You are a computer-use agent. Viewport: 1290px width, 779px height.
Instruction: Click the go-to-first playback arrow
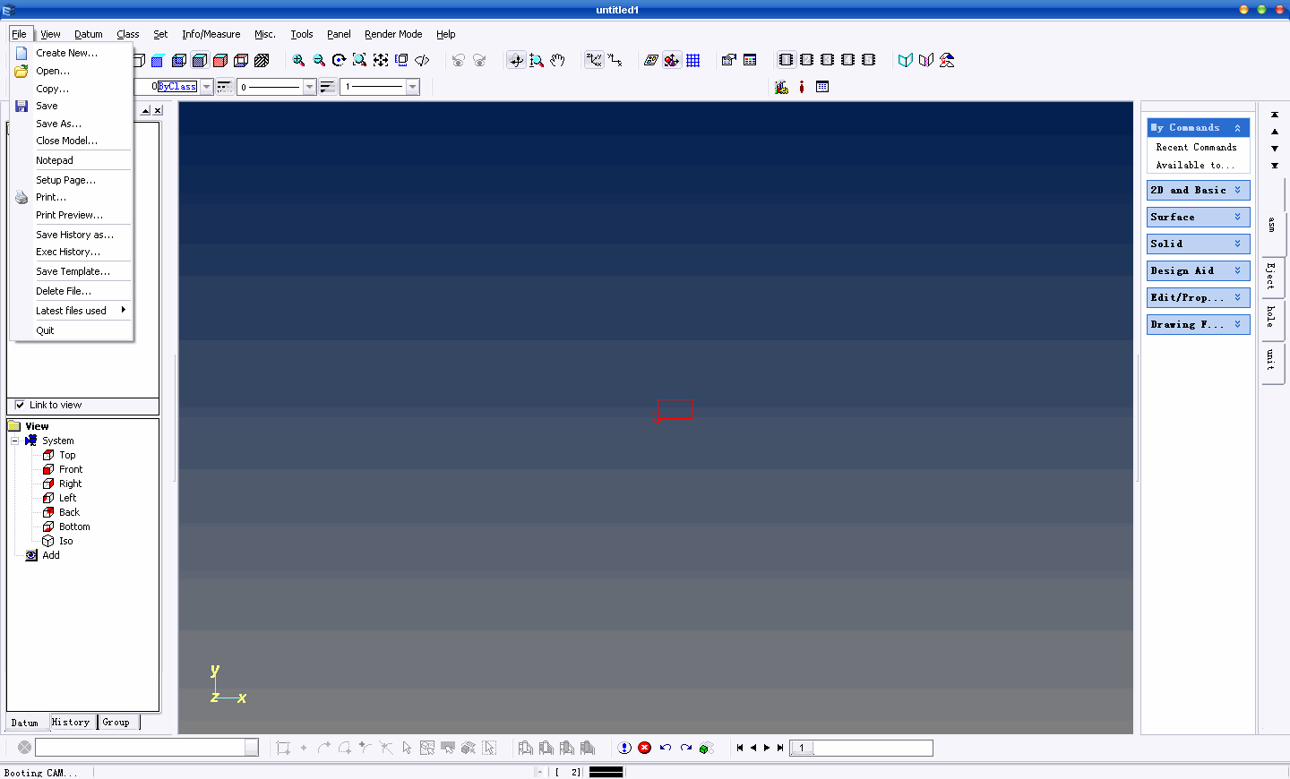point(740,748)
